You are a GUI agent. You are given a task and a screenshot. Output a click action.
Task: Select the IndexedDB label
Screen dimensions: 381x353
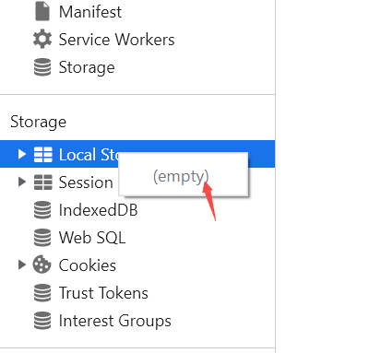point(98,210)
